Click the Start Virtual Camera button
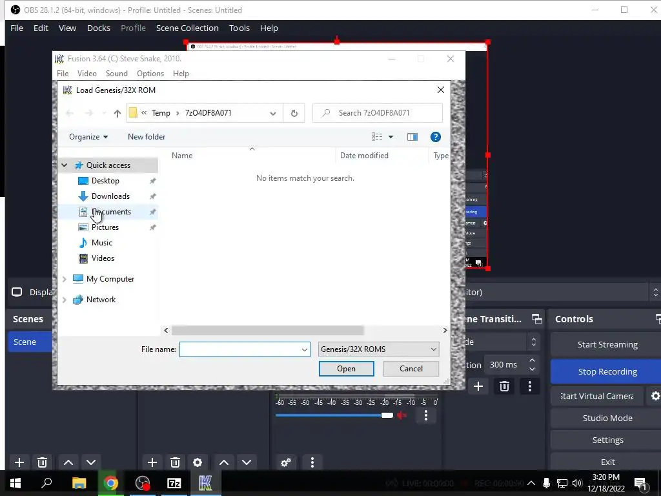Screen dimensions: 661x496 coord(597,396)
